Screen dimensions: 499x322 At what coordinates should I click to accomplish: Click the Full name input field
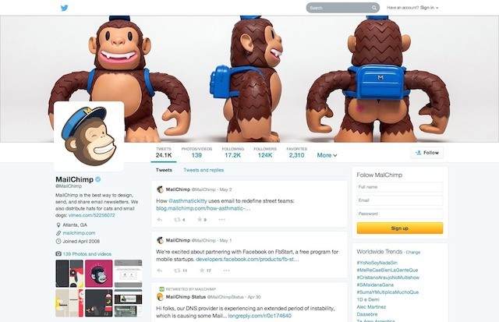(400, 187)
